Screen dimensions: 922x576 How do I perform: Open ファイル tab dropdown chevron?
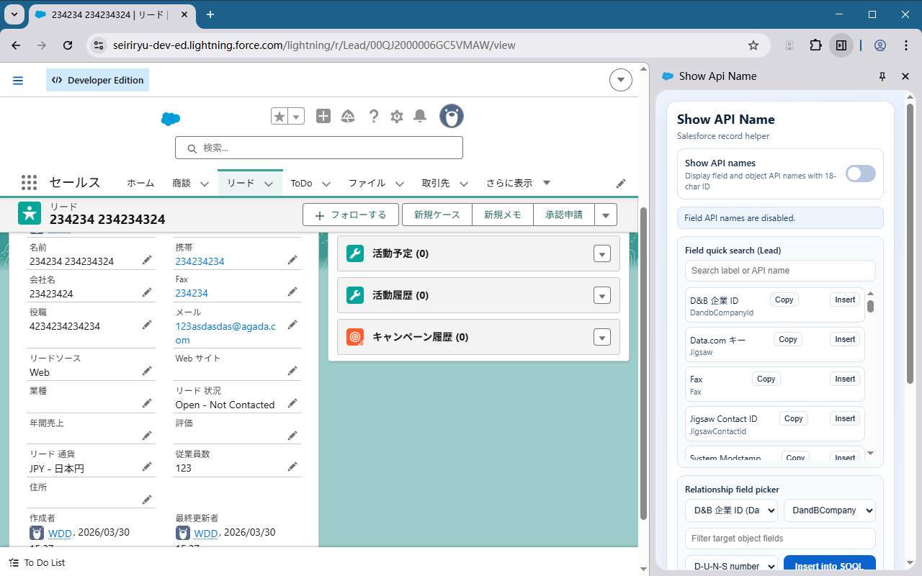400,184
